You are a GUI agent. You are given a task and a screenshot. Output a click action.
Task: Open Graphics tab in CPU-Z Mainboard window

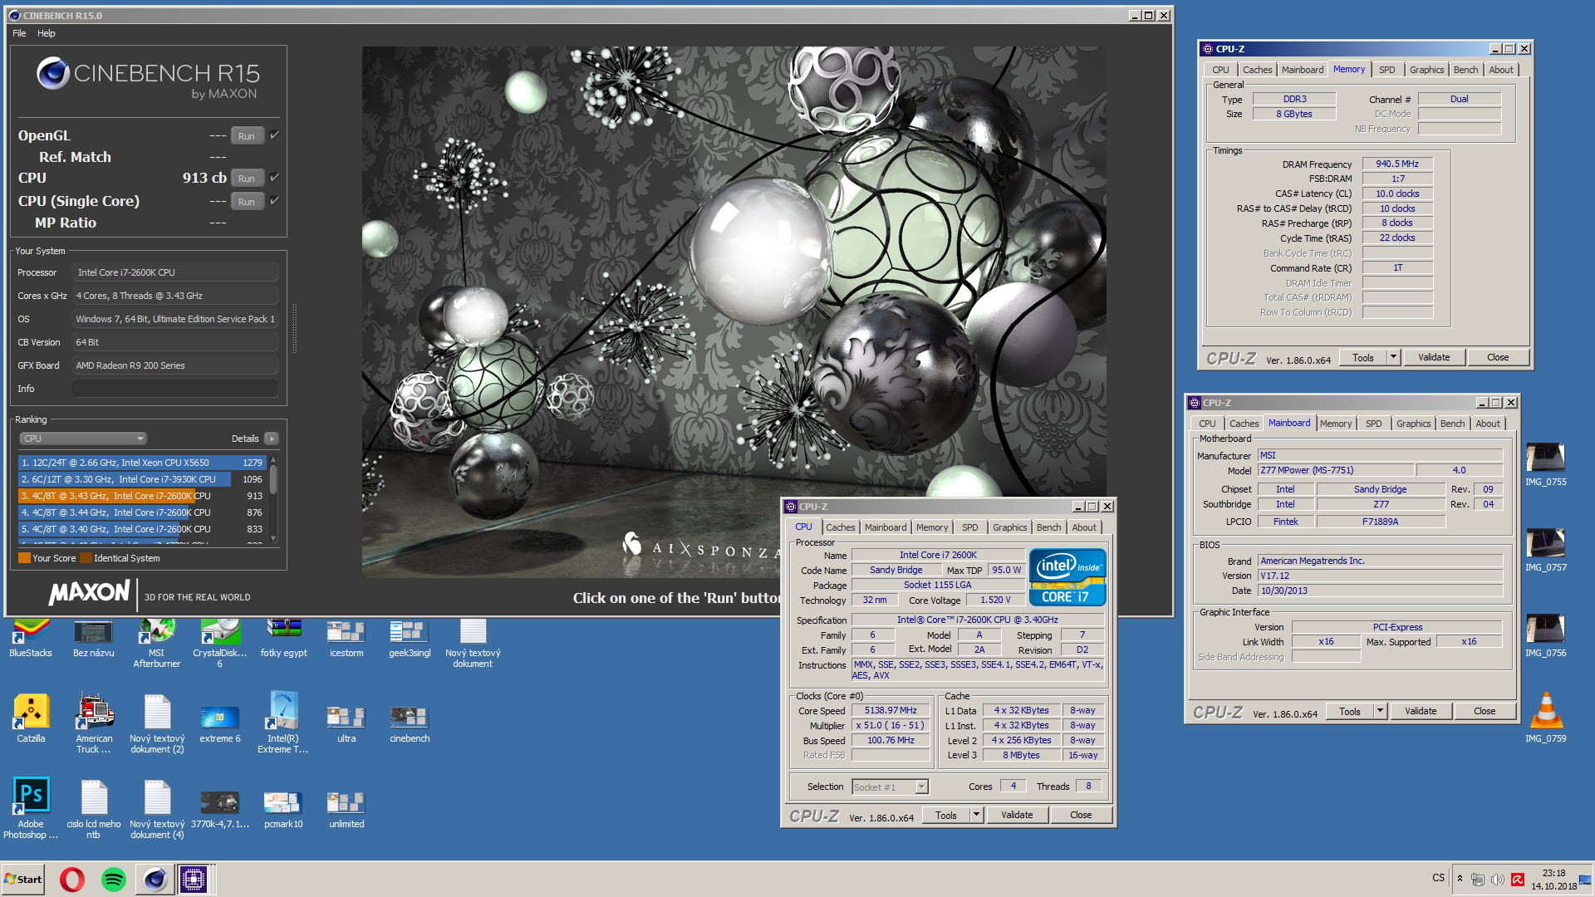tap(1413, 424)
